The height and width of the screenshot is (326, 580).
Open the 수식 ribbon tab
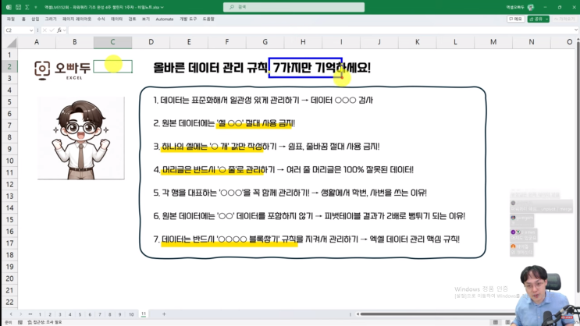[101, 19]
